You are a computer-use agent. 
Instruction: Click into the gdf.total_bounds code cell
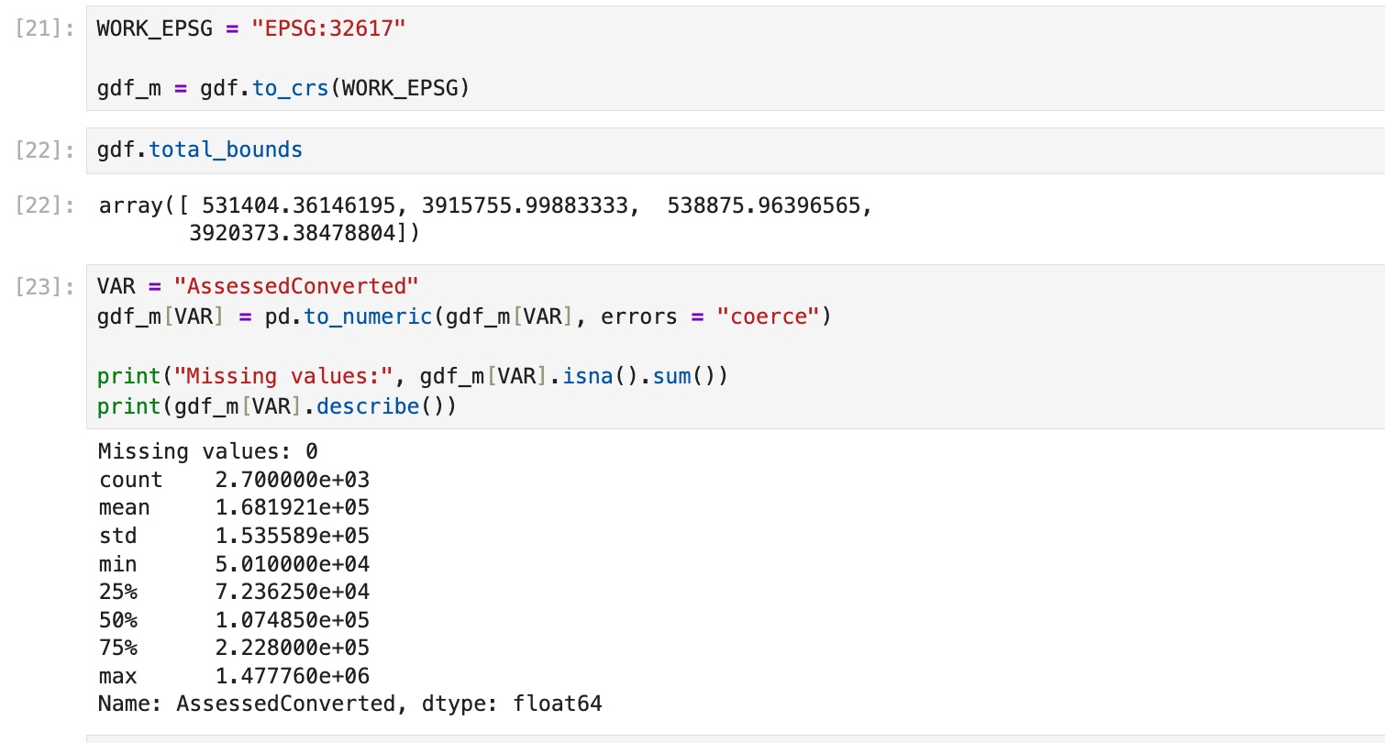tap(200, 150)
